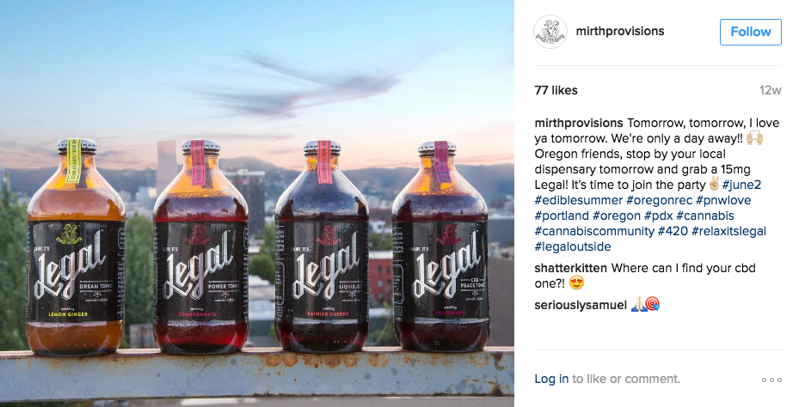
Task: Open the 12w post timestamp
Action: pyautogui.click(x=770, y=90)
